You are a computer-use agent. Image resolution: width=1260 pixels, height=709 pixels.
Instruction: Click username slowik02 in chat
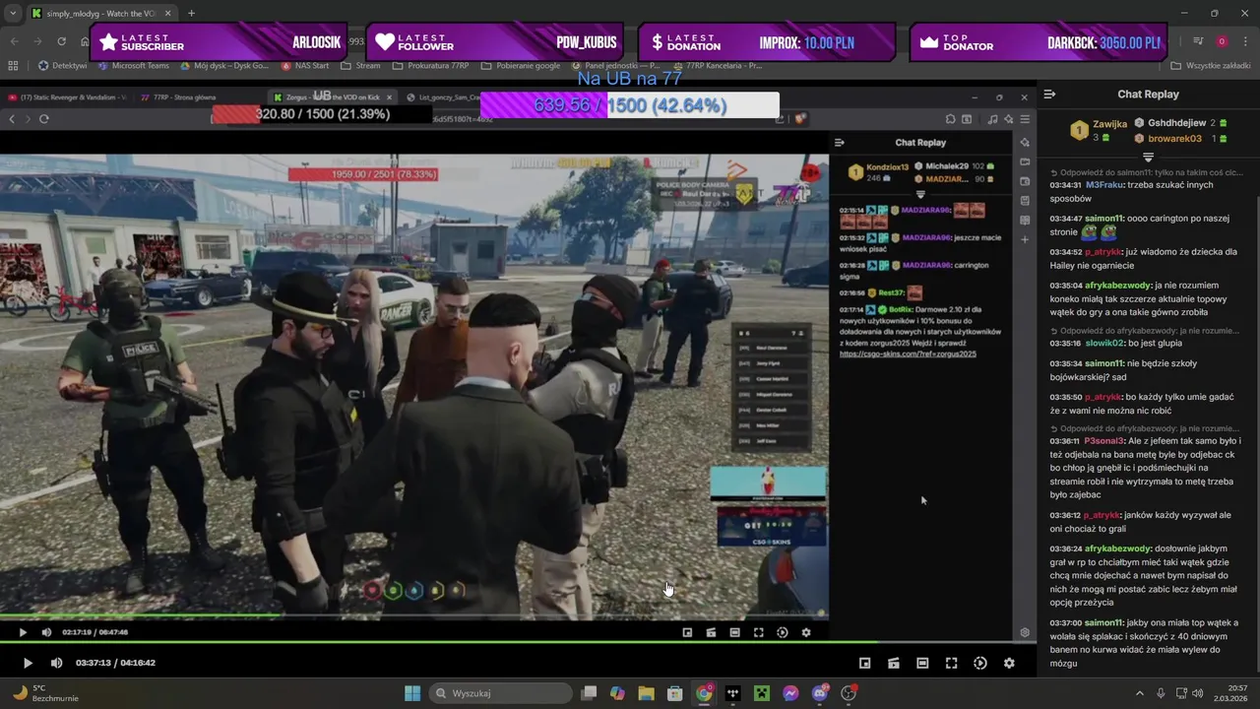point(1104,344)
